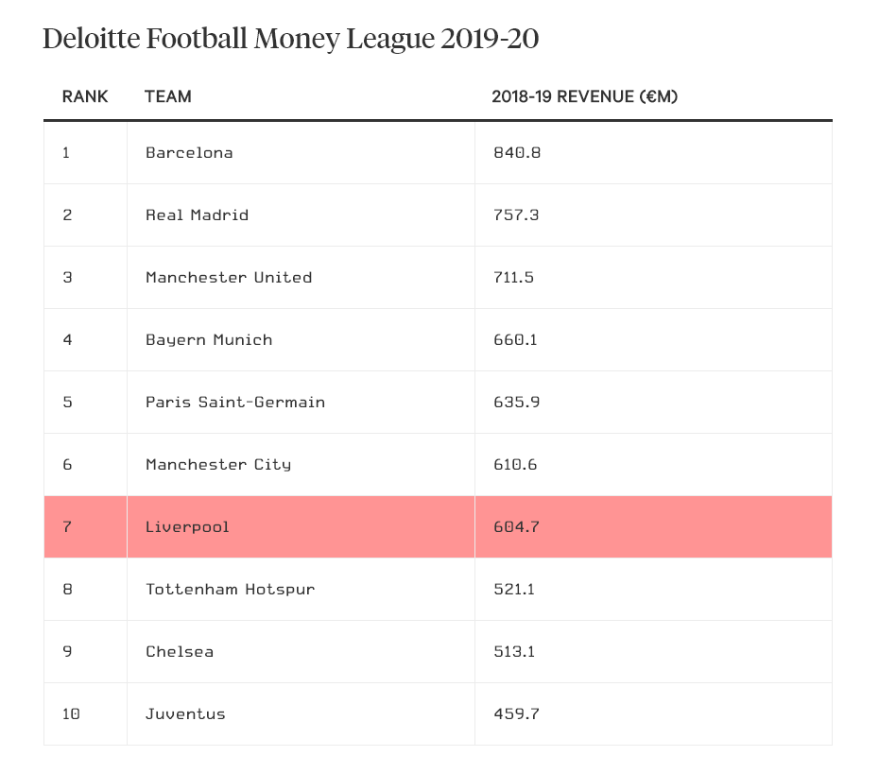Click Tottenham's 521.1 revenue value
Viewport: 879px width, 773px height.
(x=515, y=590)
